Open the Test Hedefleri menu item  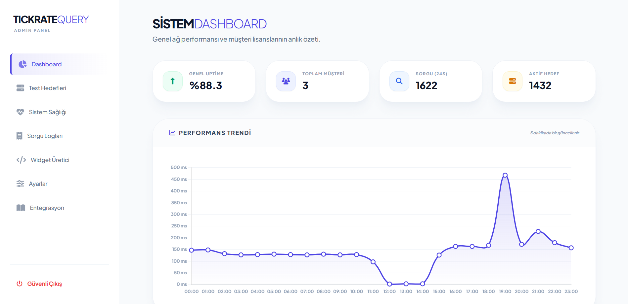pos(47,88)
